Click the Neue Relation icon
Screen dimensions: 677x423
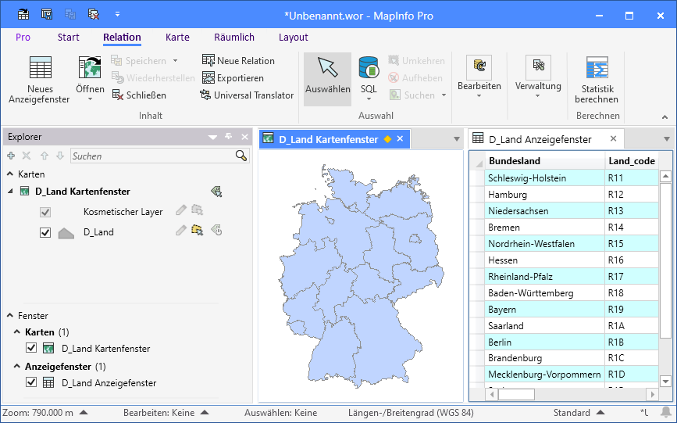point(208,60)
